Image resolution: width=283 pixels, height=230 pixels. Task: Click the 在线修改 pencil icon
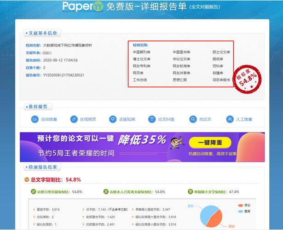[x=74, y=119]
